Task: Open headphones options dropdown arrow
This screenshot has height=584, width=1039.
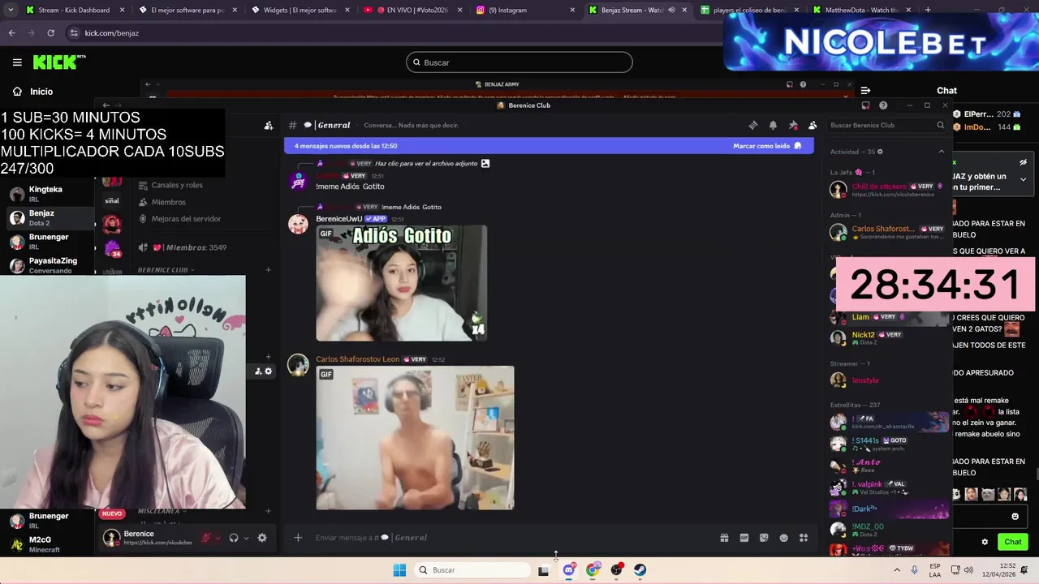Action: [x=246, y=538]
